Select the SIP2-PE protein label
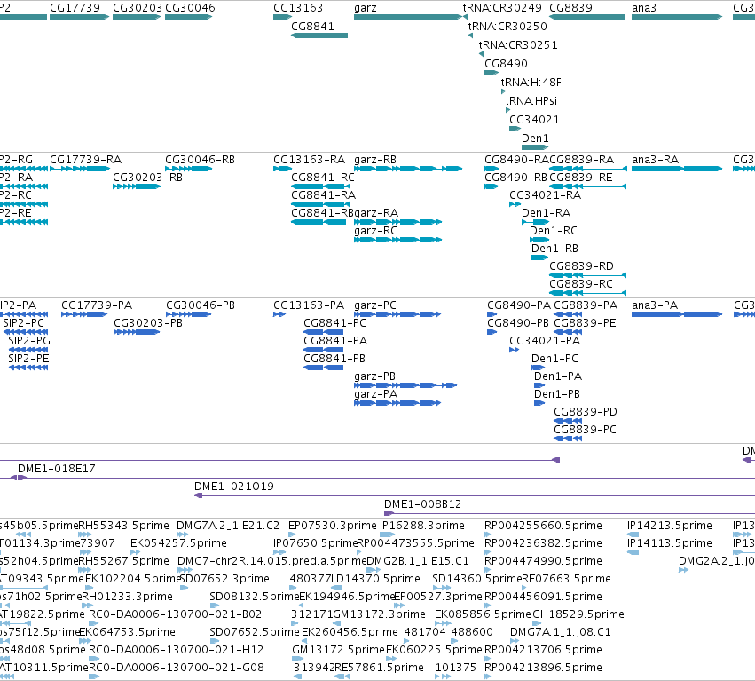 coord(28,359)
